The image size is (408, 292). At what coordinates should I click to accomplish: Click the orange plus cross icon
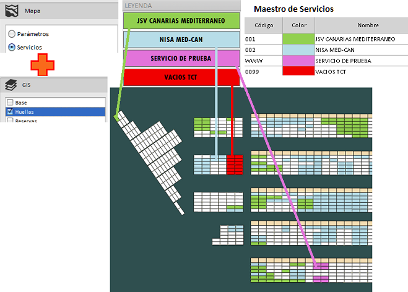click(x=43, y=65)
